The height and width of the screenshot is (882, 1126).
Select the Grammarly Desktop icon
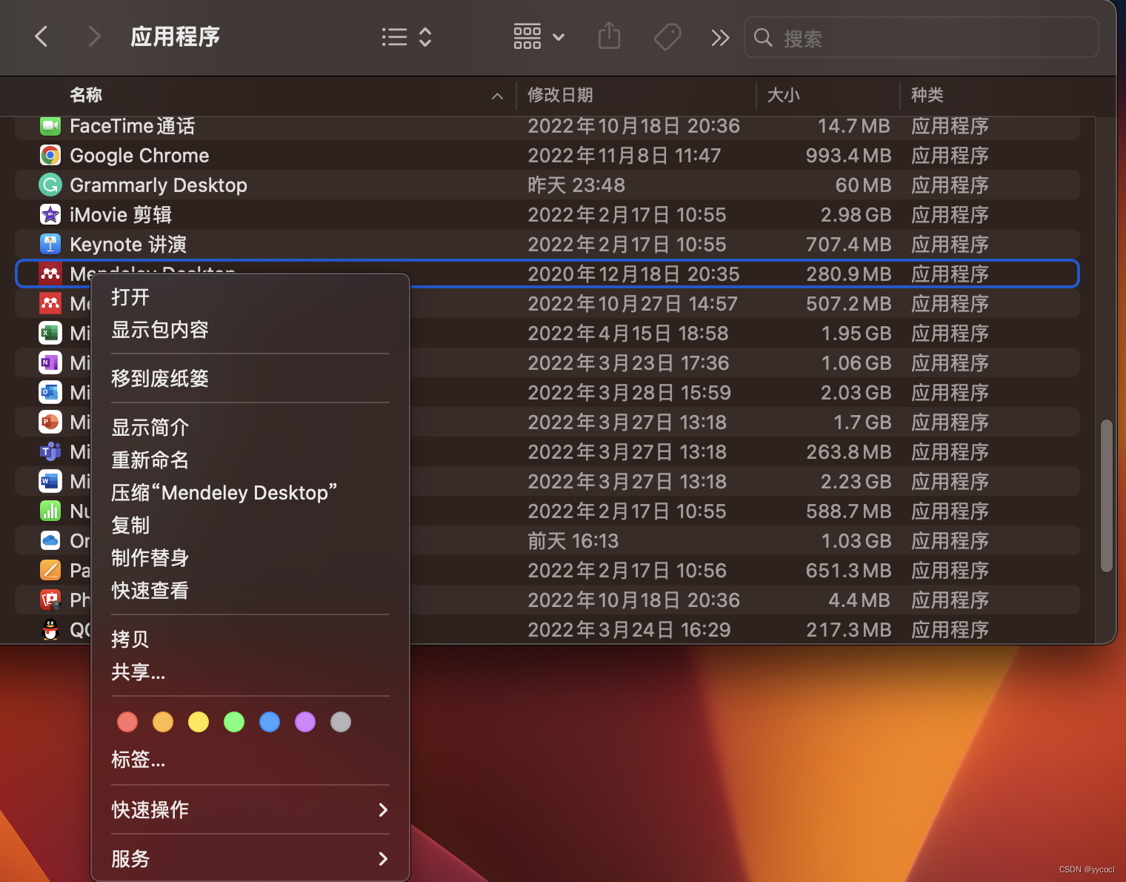click(x=50, y=185)
